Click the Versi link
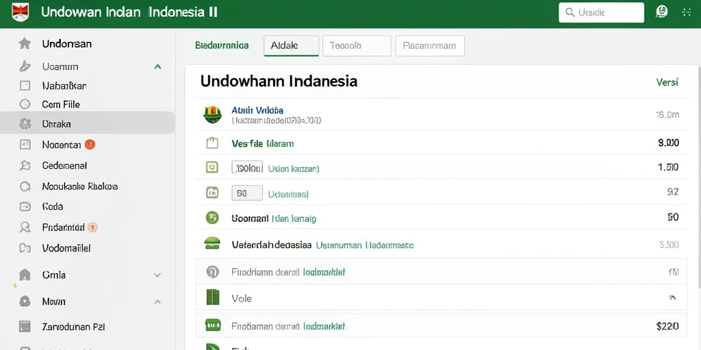 pos(667,82)
